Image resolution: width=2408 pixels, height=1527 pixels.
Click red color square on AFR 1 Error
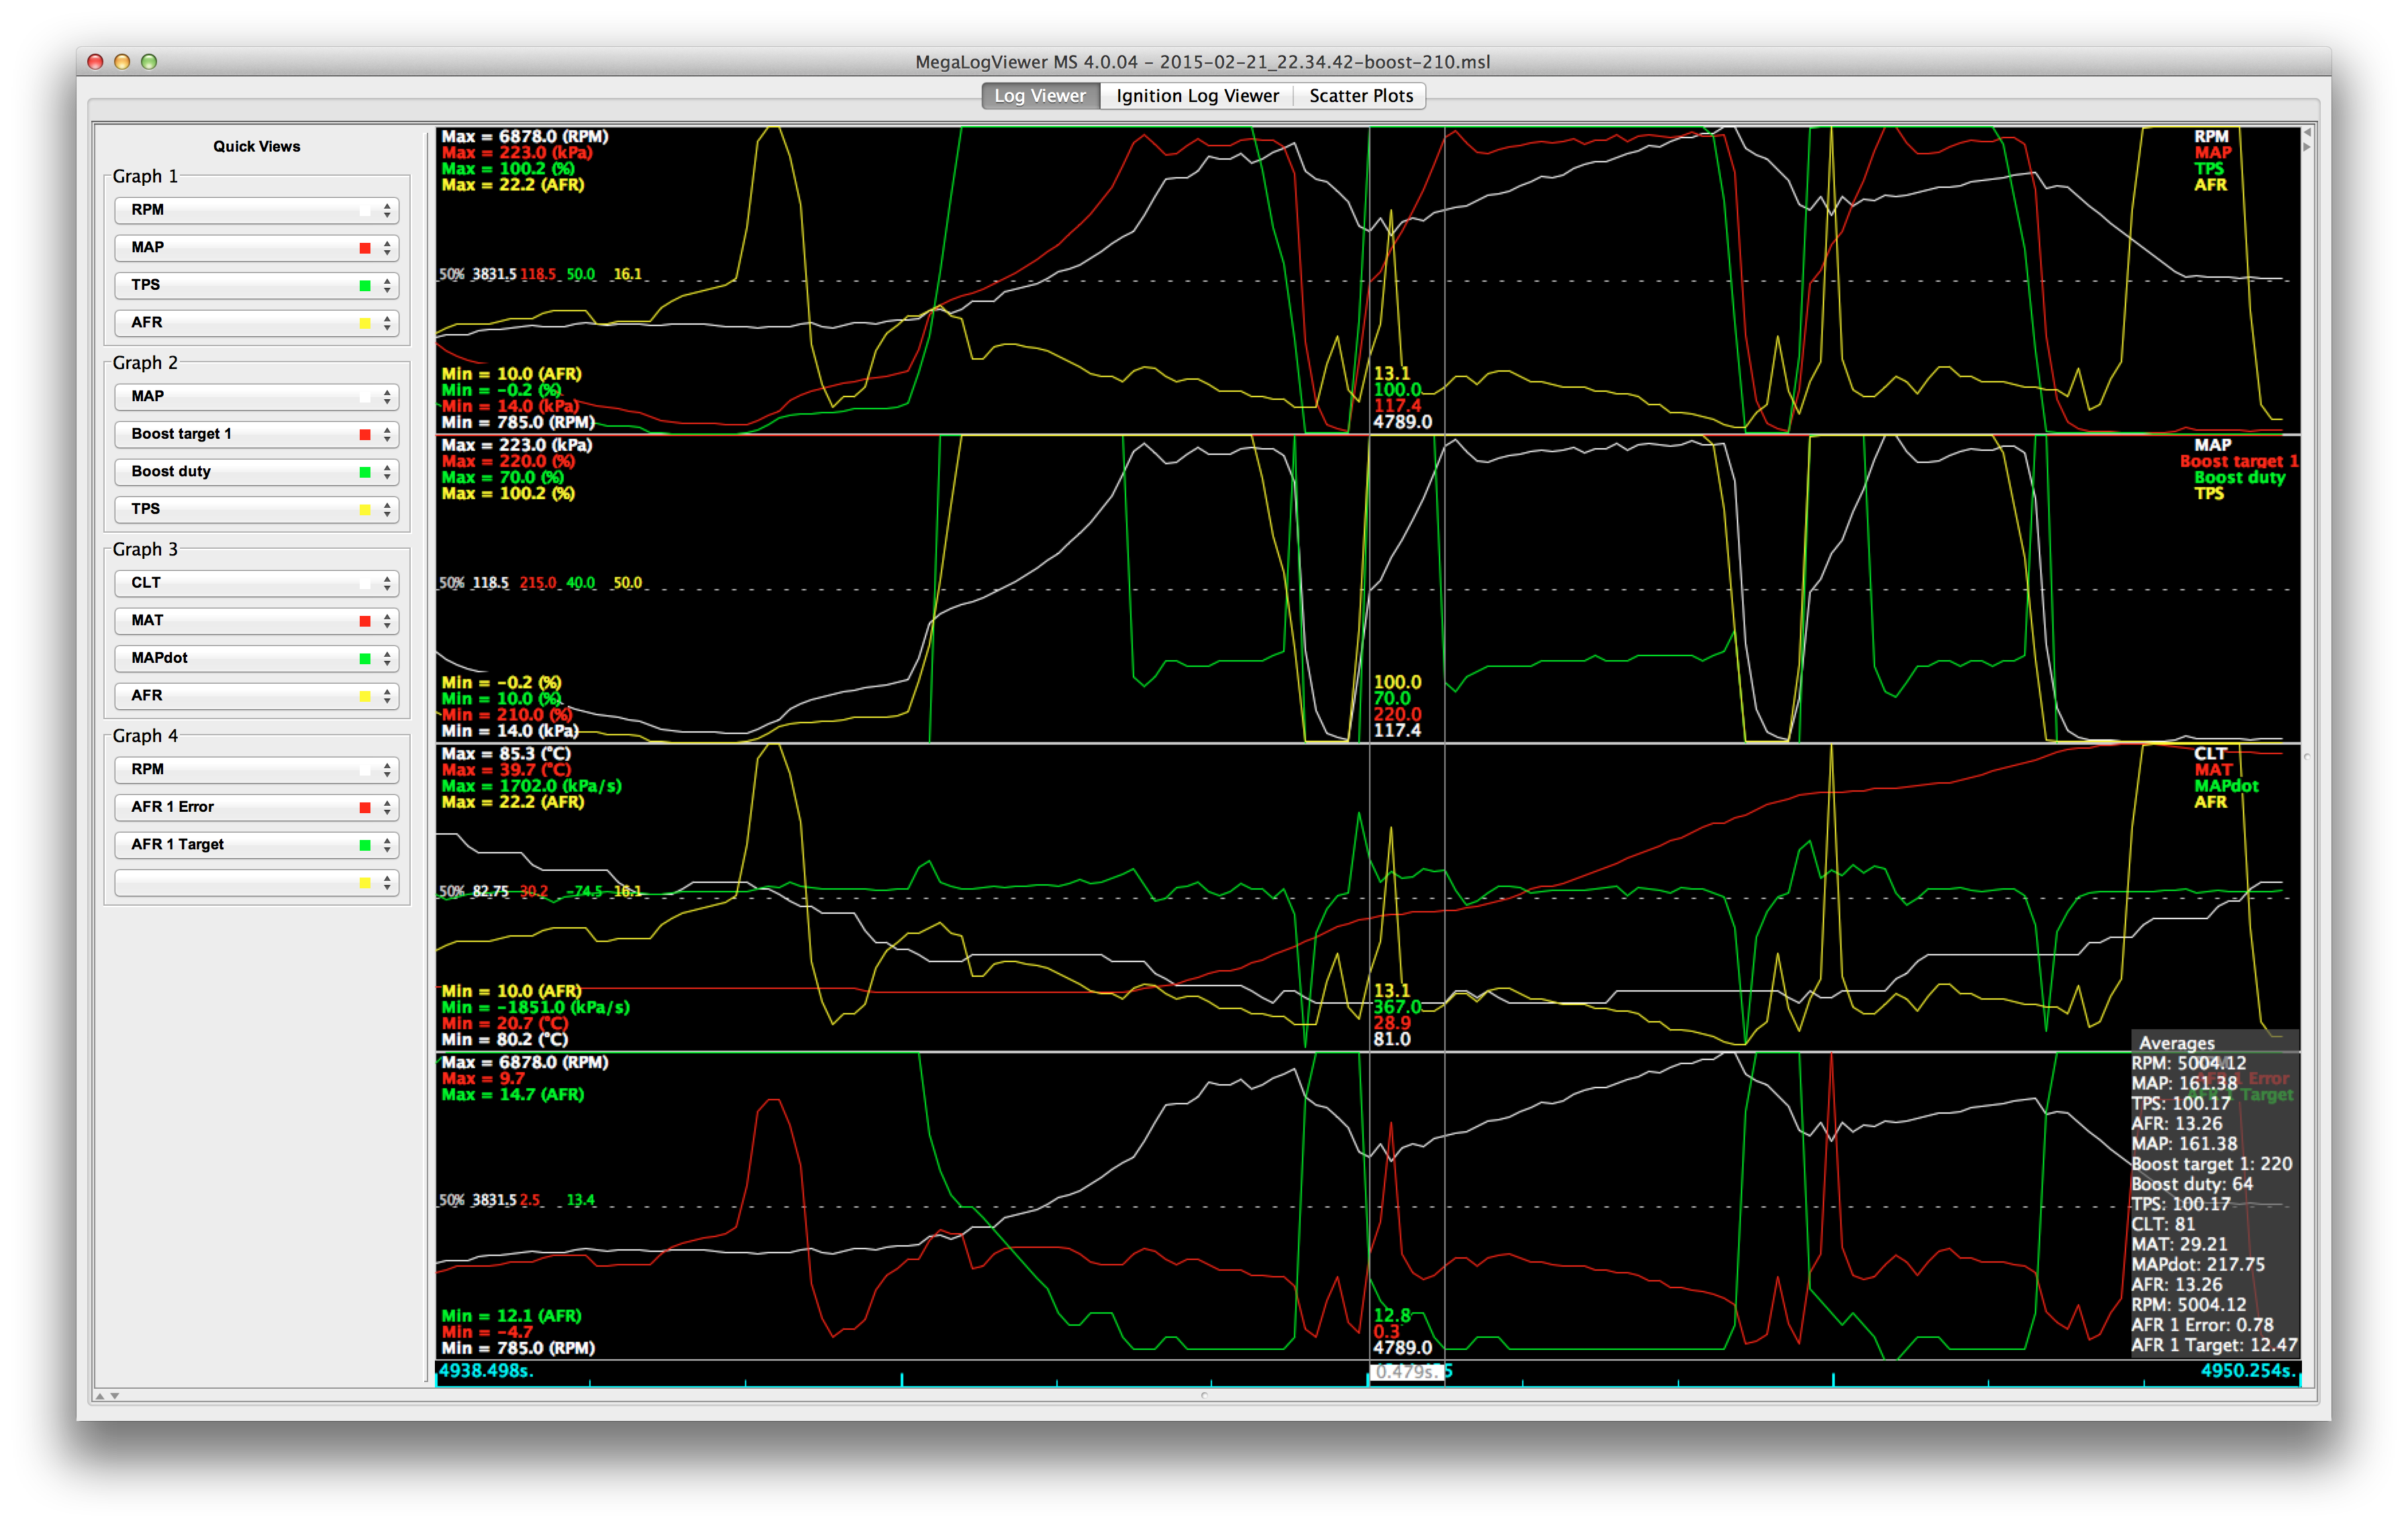365,807
